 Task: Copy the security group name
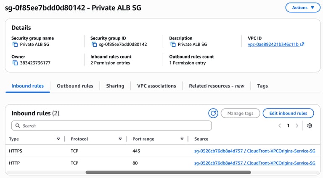tap(15, 44)
